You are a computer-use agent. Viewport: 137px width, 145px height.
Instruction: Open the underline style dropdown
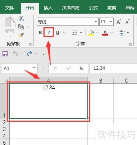64,33
